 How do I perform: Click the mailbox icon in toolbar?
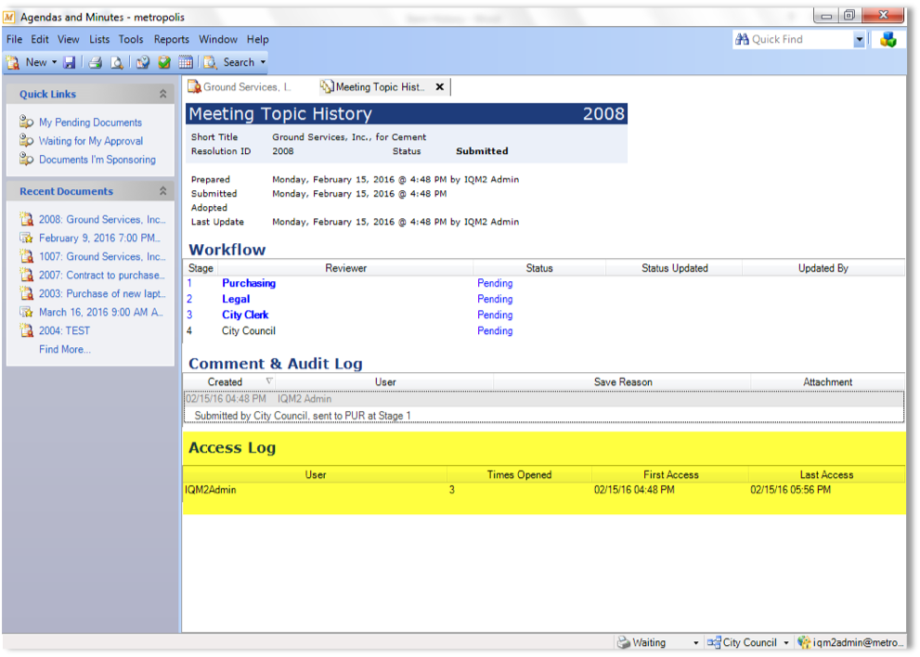tap(143, 62)
